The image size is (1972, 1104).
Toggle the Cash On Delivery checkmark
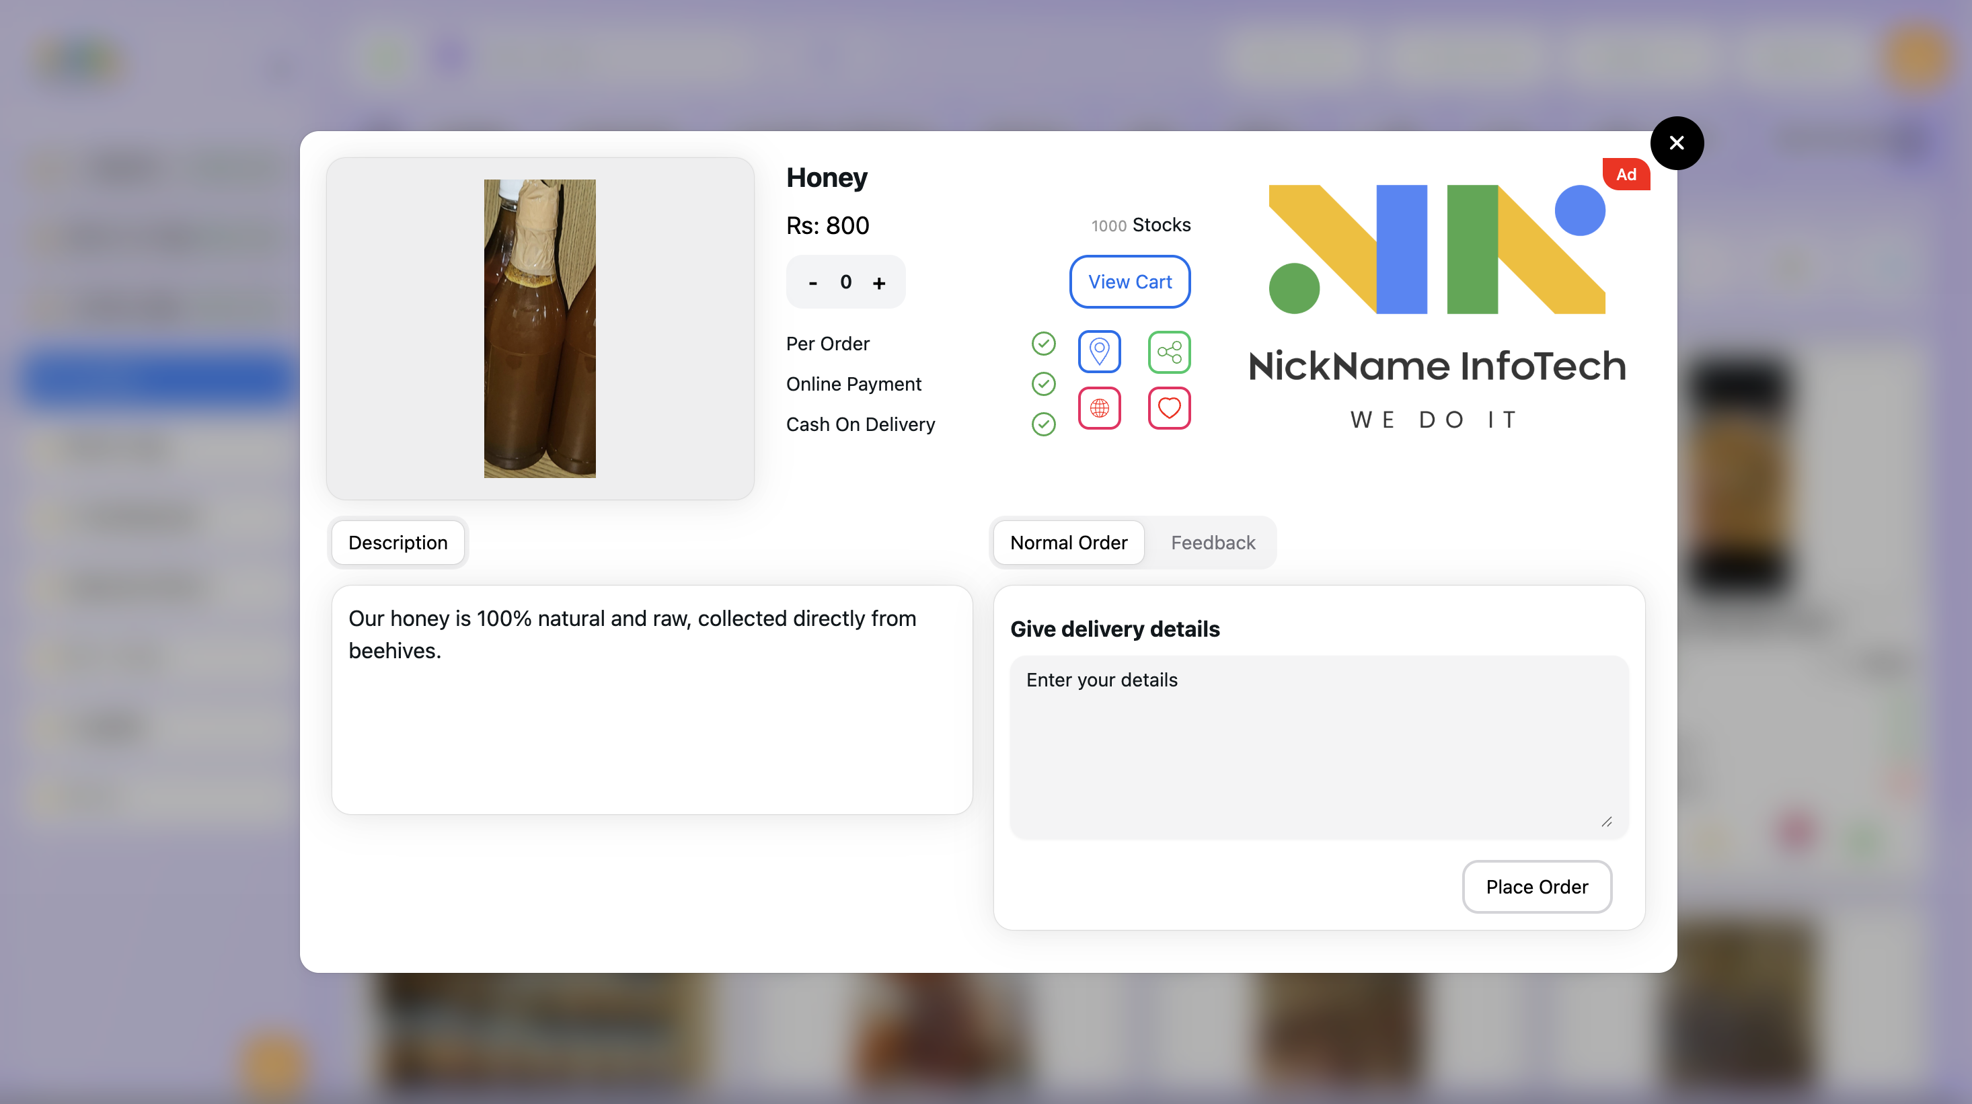click(1042, 424)
